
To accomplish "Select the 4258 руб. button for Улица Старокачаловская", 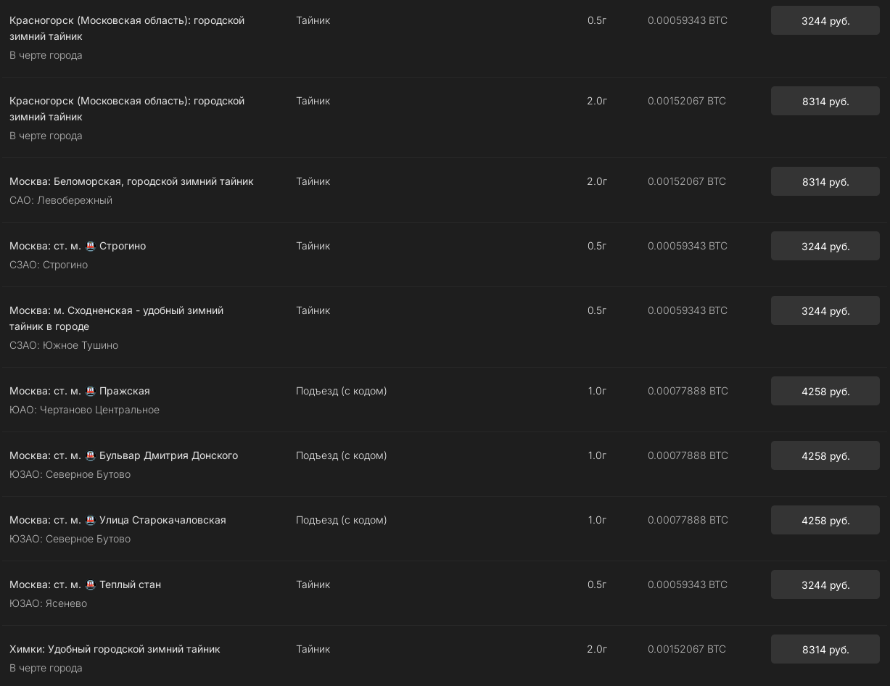I will 825,521.
